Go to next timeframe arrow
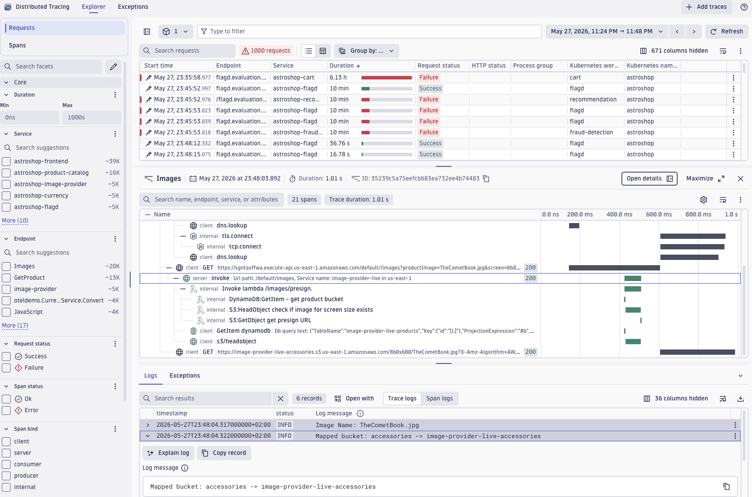752x497 pixels. coord(694,32)
